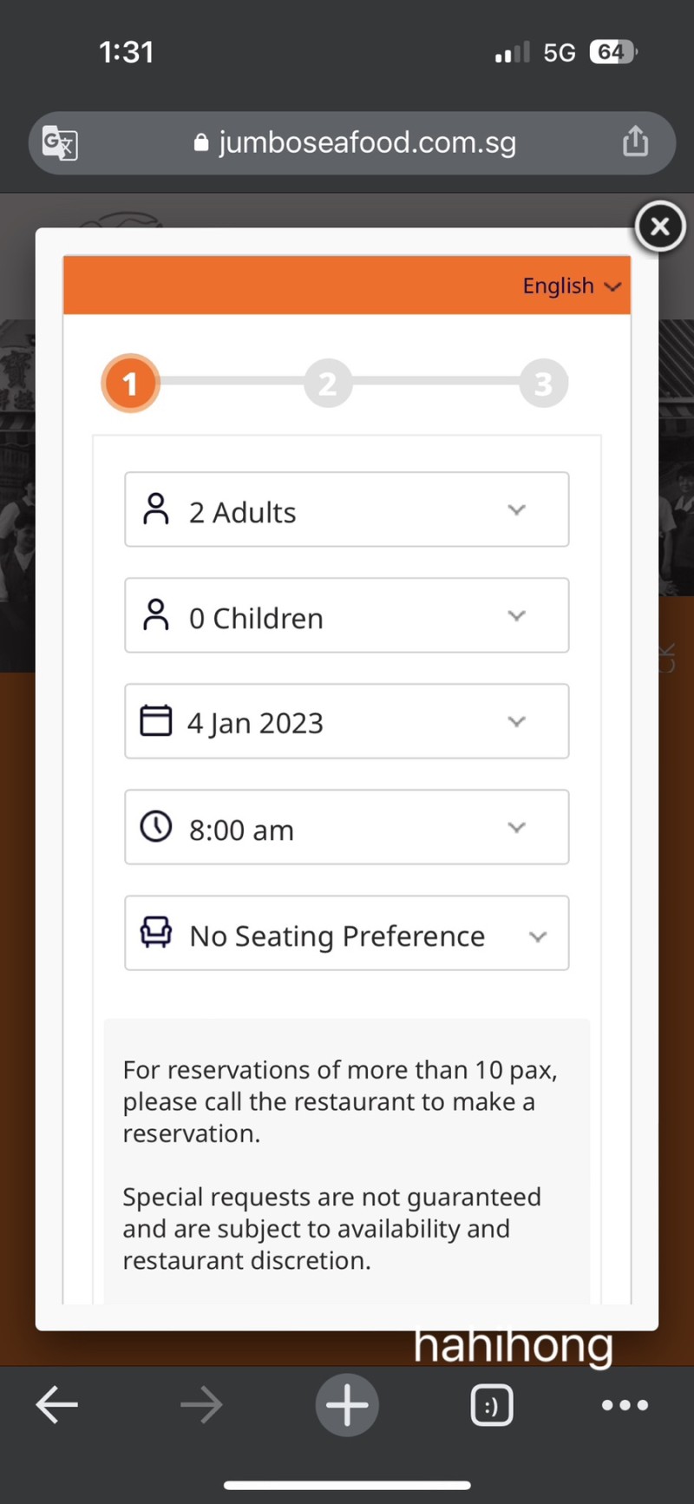The height and width of the screenshot is (1504, 694).
Task: Open a new tab with plus button
Action: coord(347,1404)
